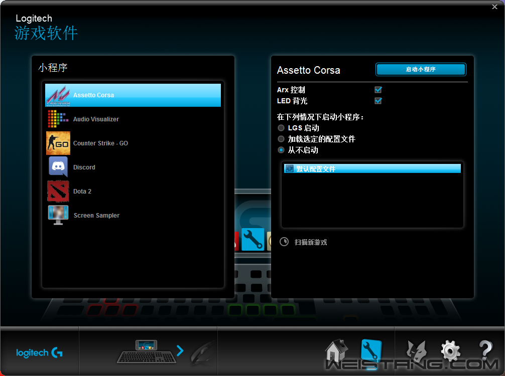Select the 加载选定的配置文件 radio option

[x=281, y=139]
